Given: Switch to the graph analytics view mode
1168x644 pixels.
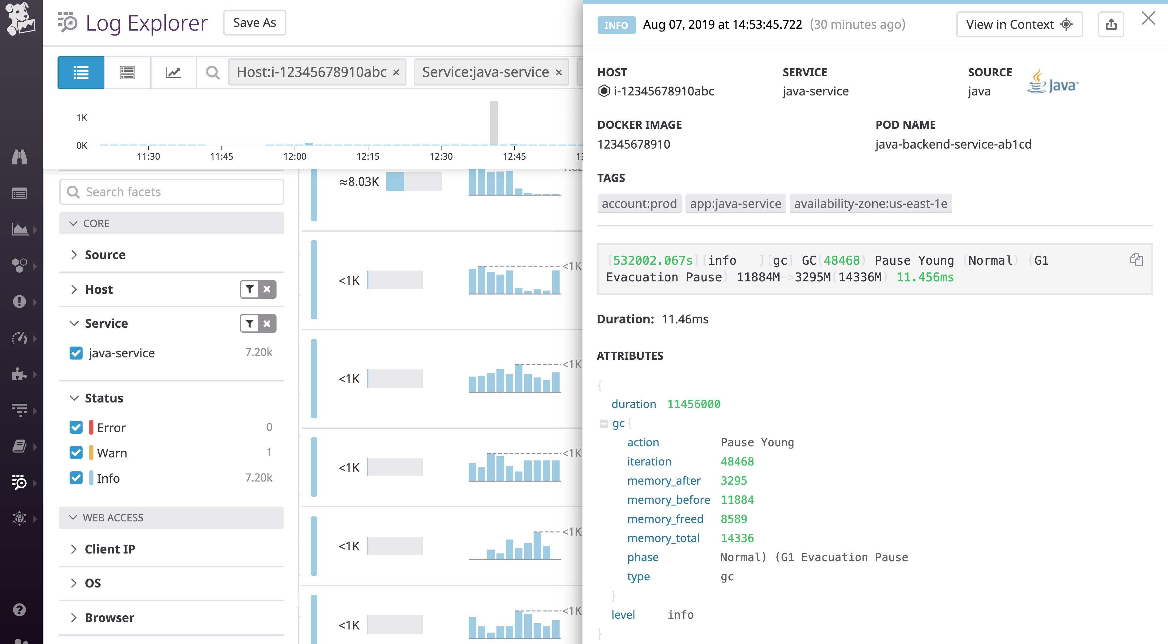Looking at the screenshot, I should 174,72.
